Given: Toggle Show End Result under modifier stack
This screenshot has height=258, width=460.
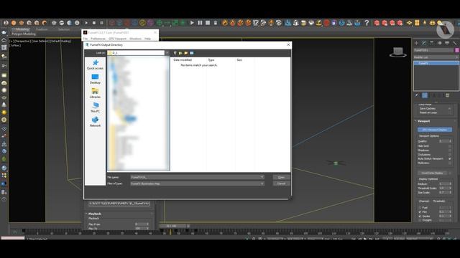Looking at the screenshot, I should tap(425, 95).
